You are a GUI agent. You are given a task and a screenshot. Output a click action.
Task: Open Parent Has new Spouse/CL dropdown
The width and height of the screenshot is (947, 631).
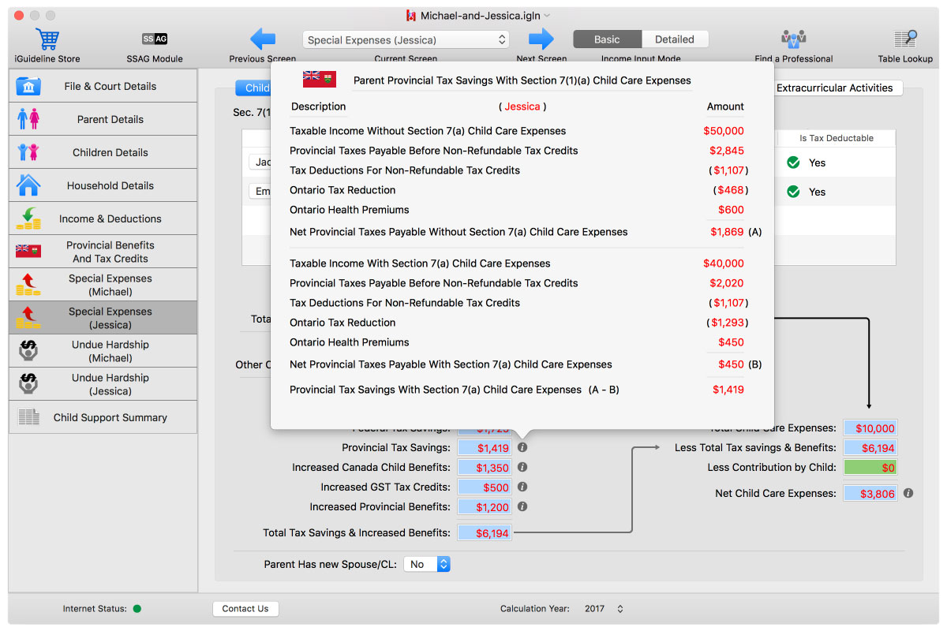coord(426,564)
